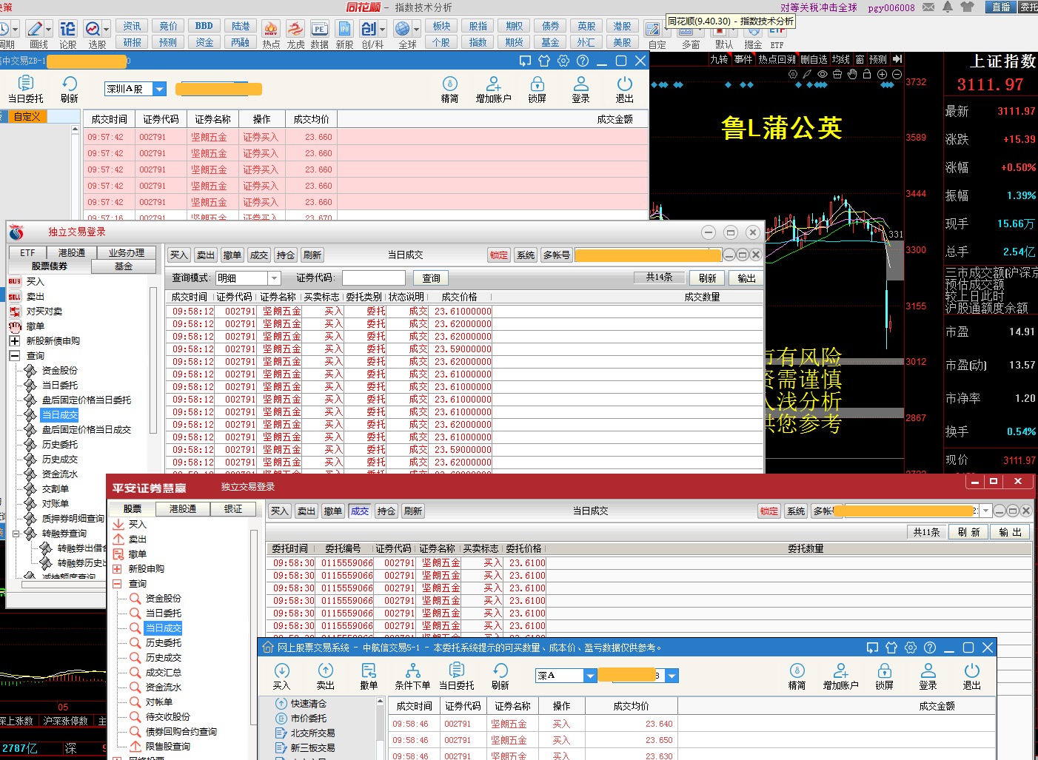Viewport: 1038px width, 760px height.
Task: Open the 数据 PE data icon
Action: pyautogui.click(x=319, y=34)
